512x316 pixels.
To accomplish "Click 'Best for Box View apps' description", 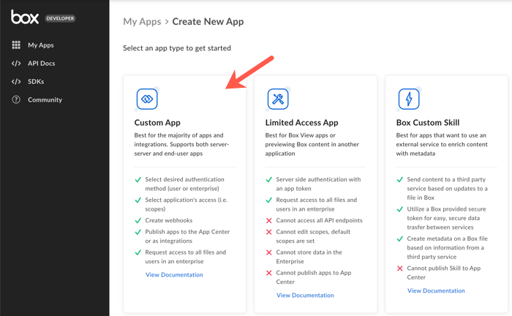I will click(x=312, y=144).
